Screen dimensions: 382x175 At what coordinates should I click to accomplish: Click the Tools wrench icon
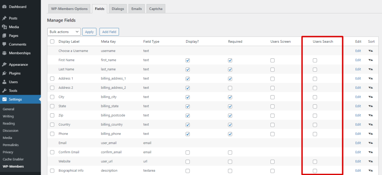click(4, 91)
